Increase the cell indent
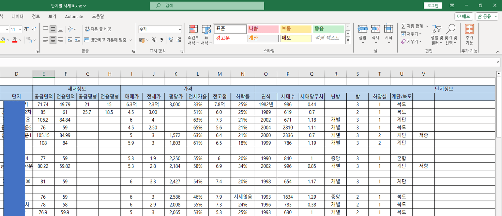 click(x=77, y=40)
